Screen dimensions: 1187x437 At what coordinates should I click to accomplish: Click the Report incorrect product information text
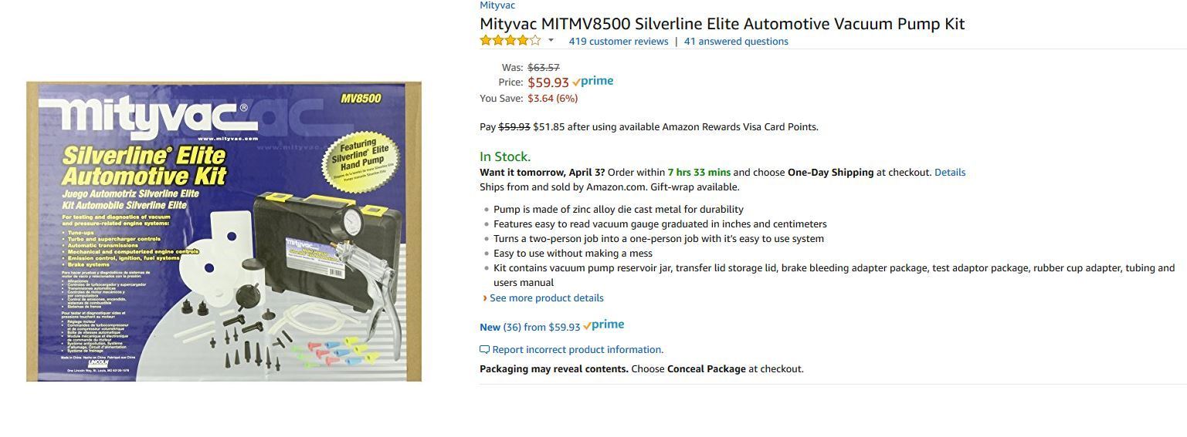tap(578, 350)
